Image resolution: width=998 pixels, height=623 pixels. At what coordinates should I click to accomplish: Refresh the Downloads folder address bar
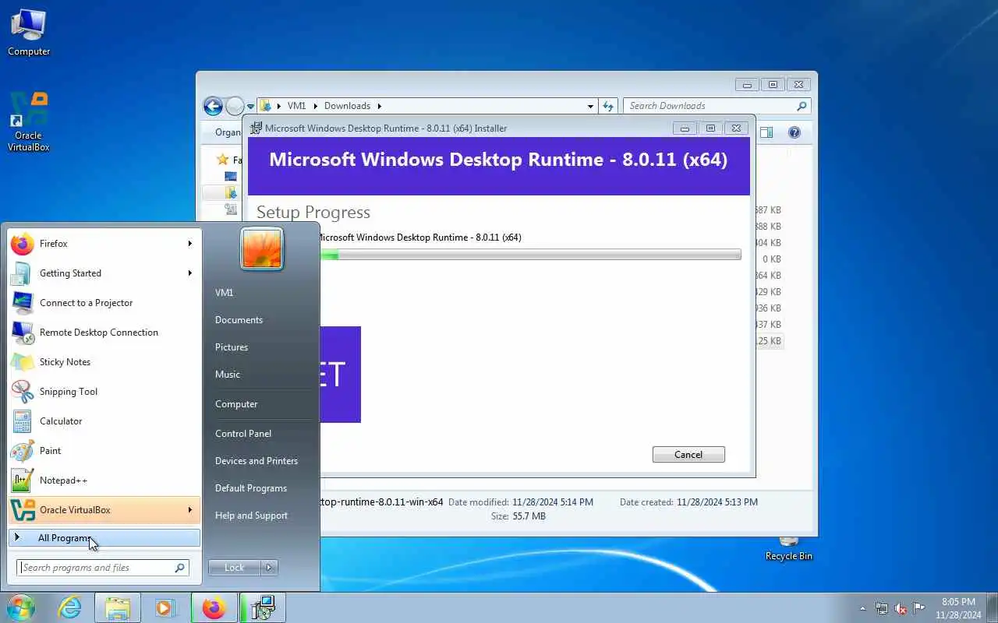pos(608,106)
